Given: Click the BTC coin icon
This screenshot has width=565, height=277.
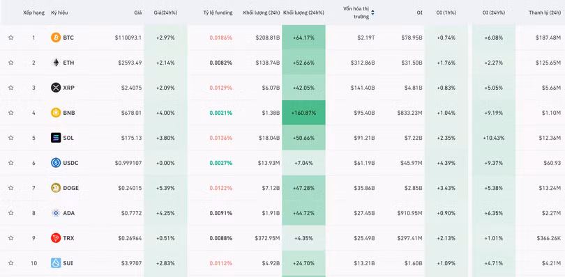Looking at the screenshot, I should 56,38.
